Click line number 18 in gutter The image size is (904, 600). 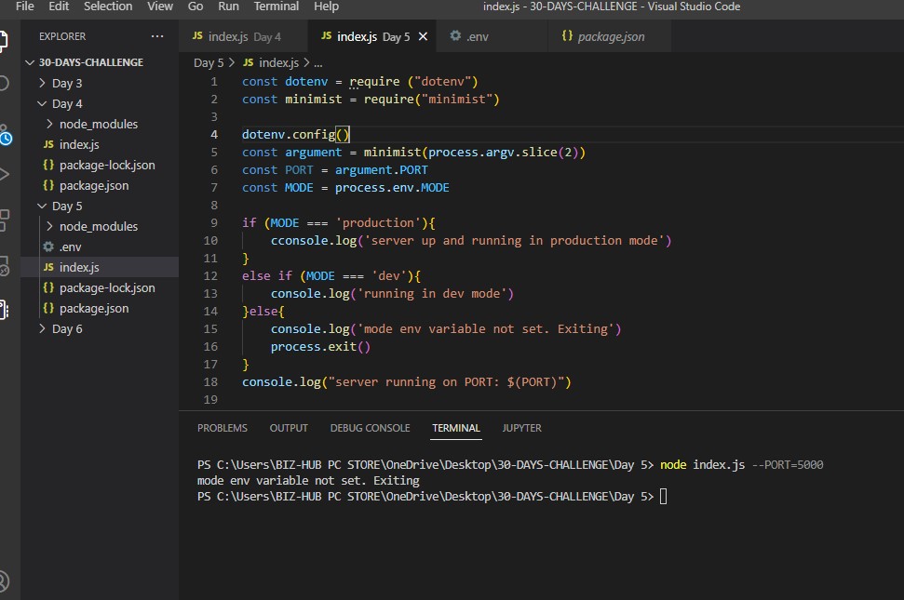point(210,381)
